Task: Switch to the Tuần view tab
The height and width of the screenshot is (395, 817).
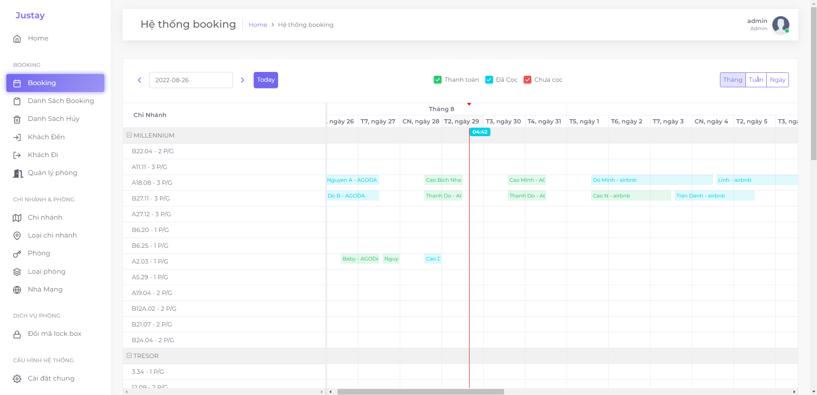Action: (756, 80)
